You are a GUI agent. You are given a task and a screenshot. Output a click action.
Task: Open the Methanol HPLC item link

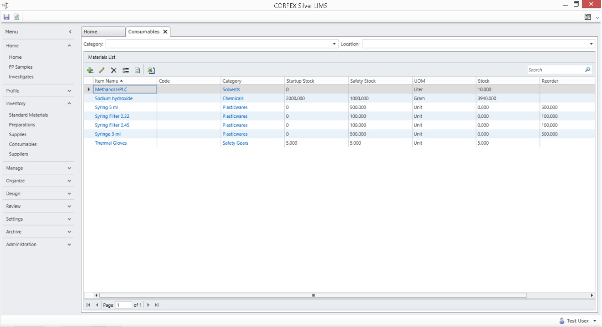pyautogui.click(x=111, y=90)
